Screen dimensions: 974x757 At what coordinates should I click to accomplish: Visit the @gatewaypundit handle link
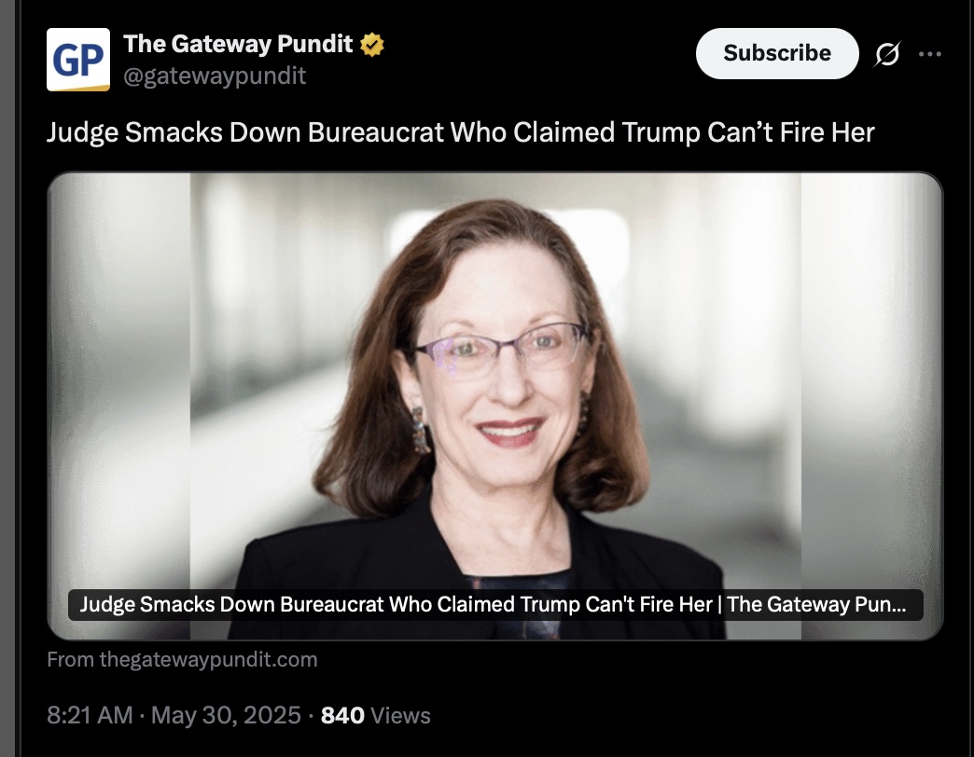tap(215, 76)
